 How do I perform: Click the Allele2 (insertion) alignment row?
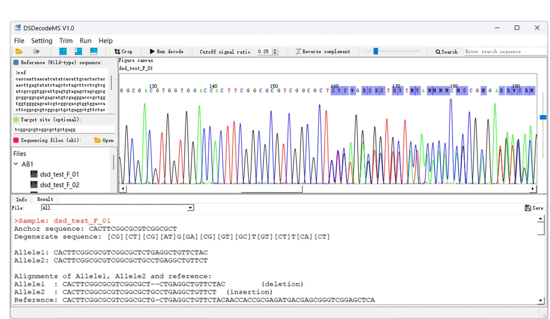coord(143,292)
